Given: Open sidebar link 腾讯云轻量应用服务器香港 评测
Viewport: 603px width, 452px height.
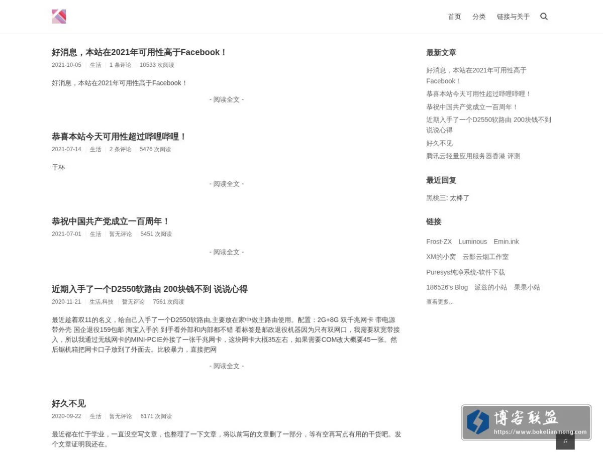Looking at the screenshot, I should click(473, 156).
